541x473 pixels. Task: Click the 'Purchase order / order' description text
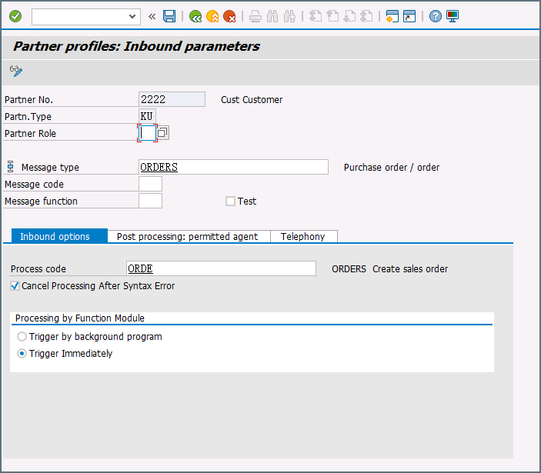(392, 167)
